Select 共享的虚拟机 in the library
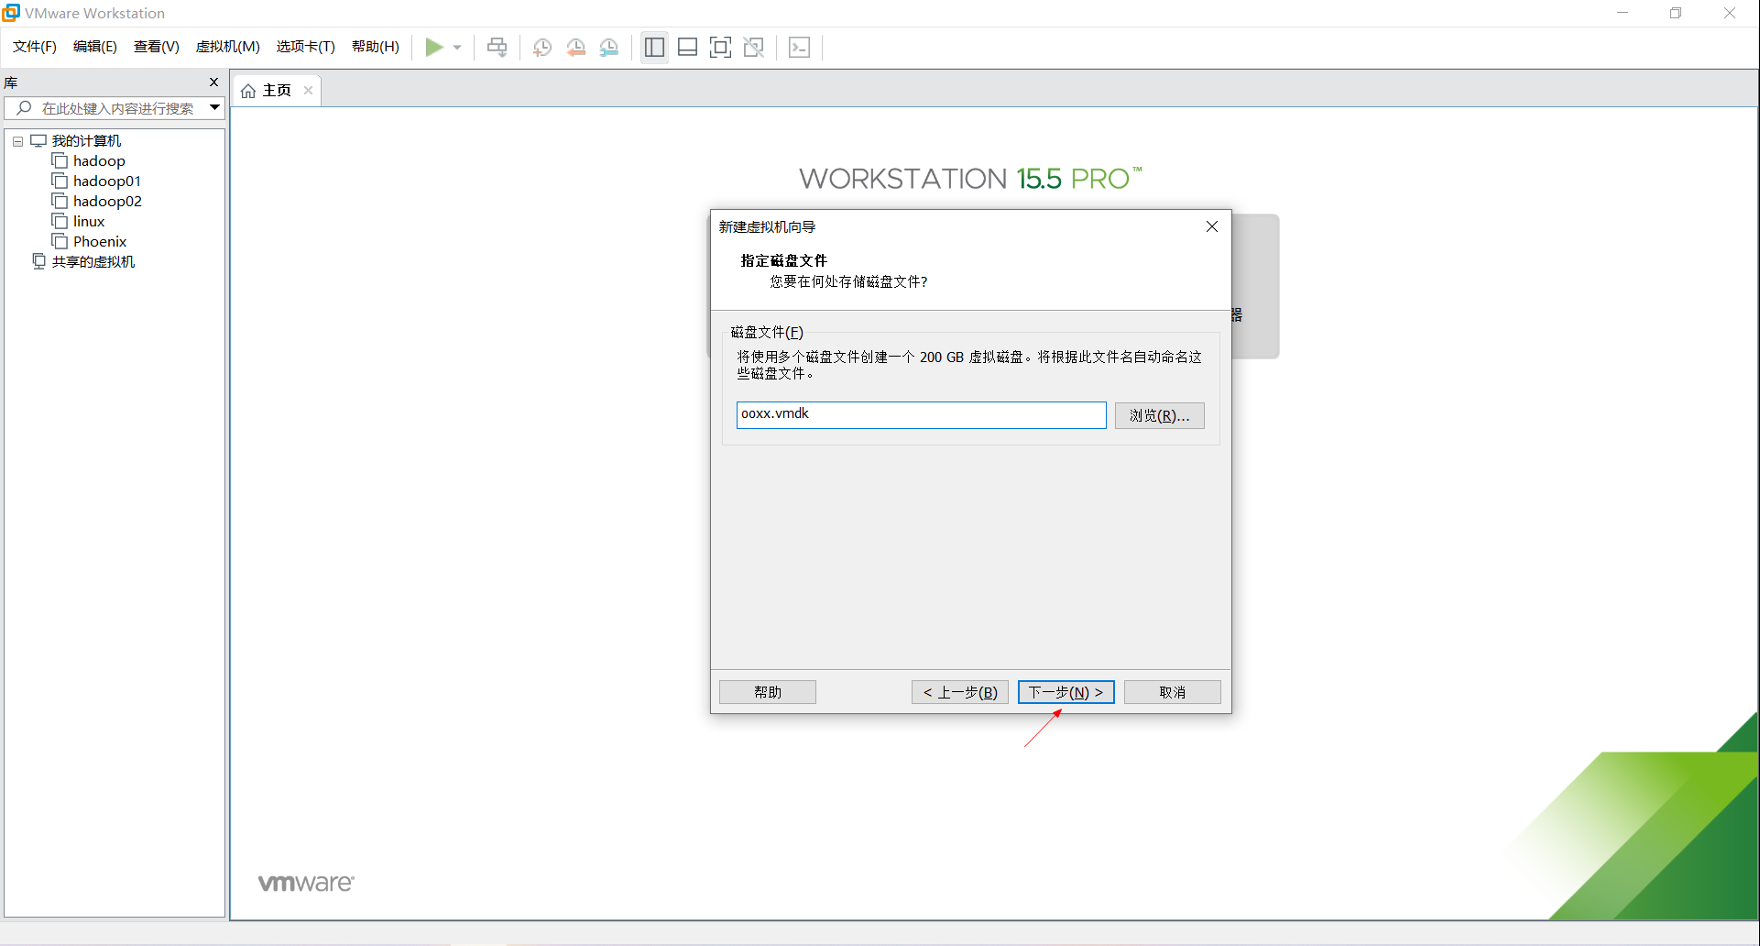The width and height of the screenshot is (1760, 946). tap(93, 262)
